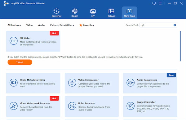Open the GIF Maker tool
This screenshot has width=186, height=120.
click(x=33, y=41)
